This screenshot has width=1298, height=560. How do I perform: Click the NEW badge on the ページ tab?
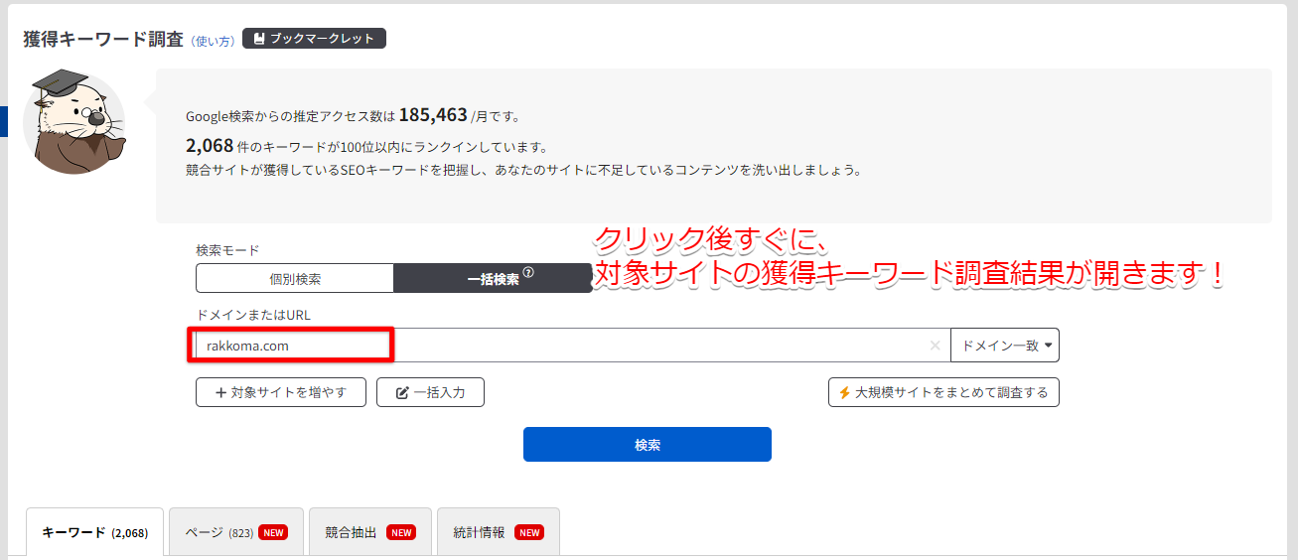click(273, 532)
